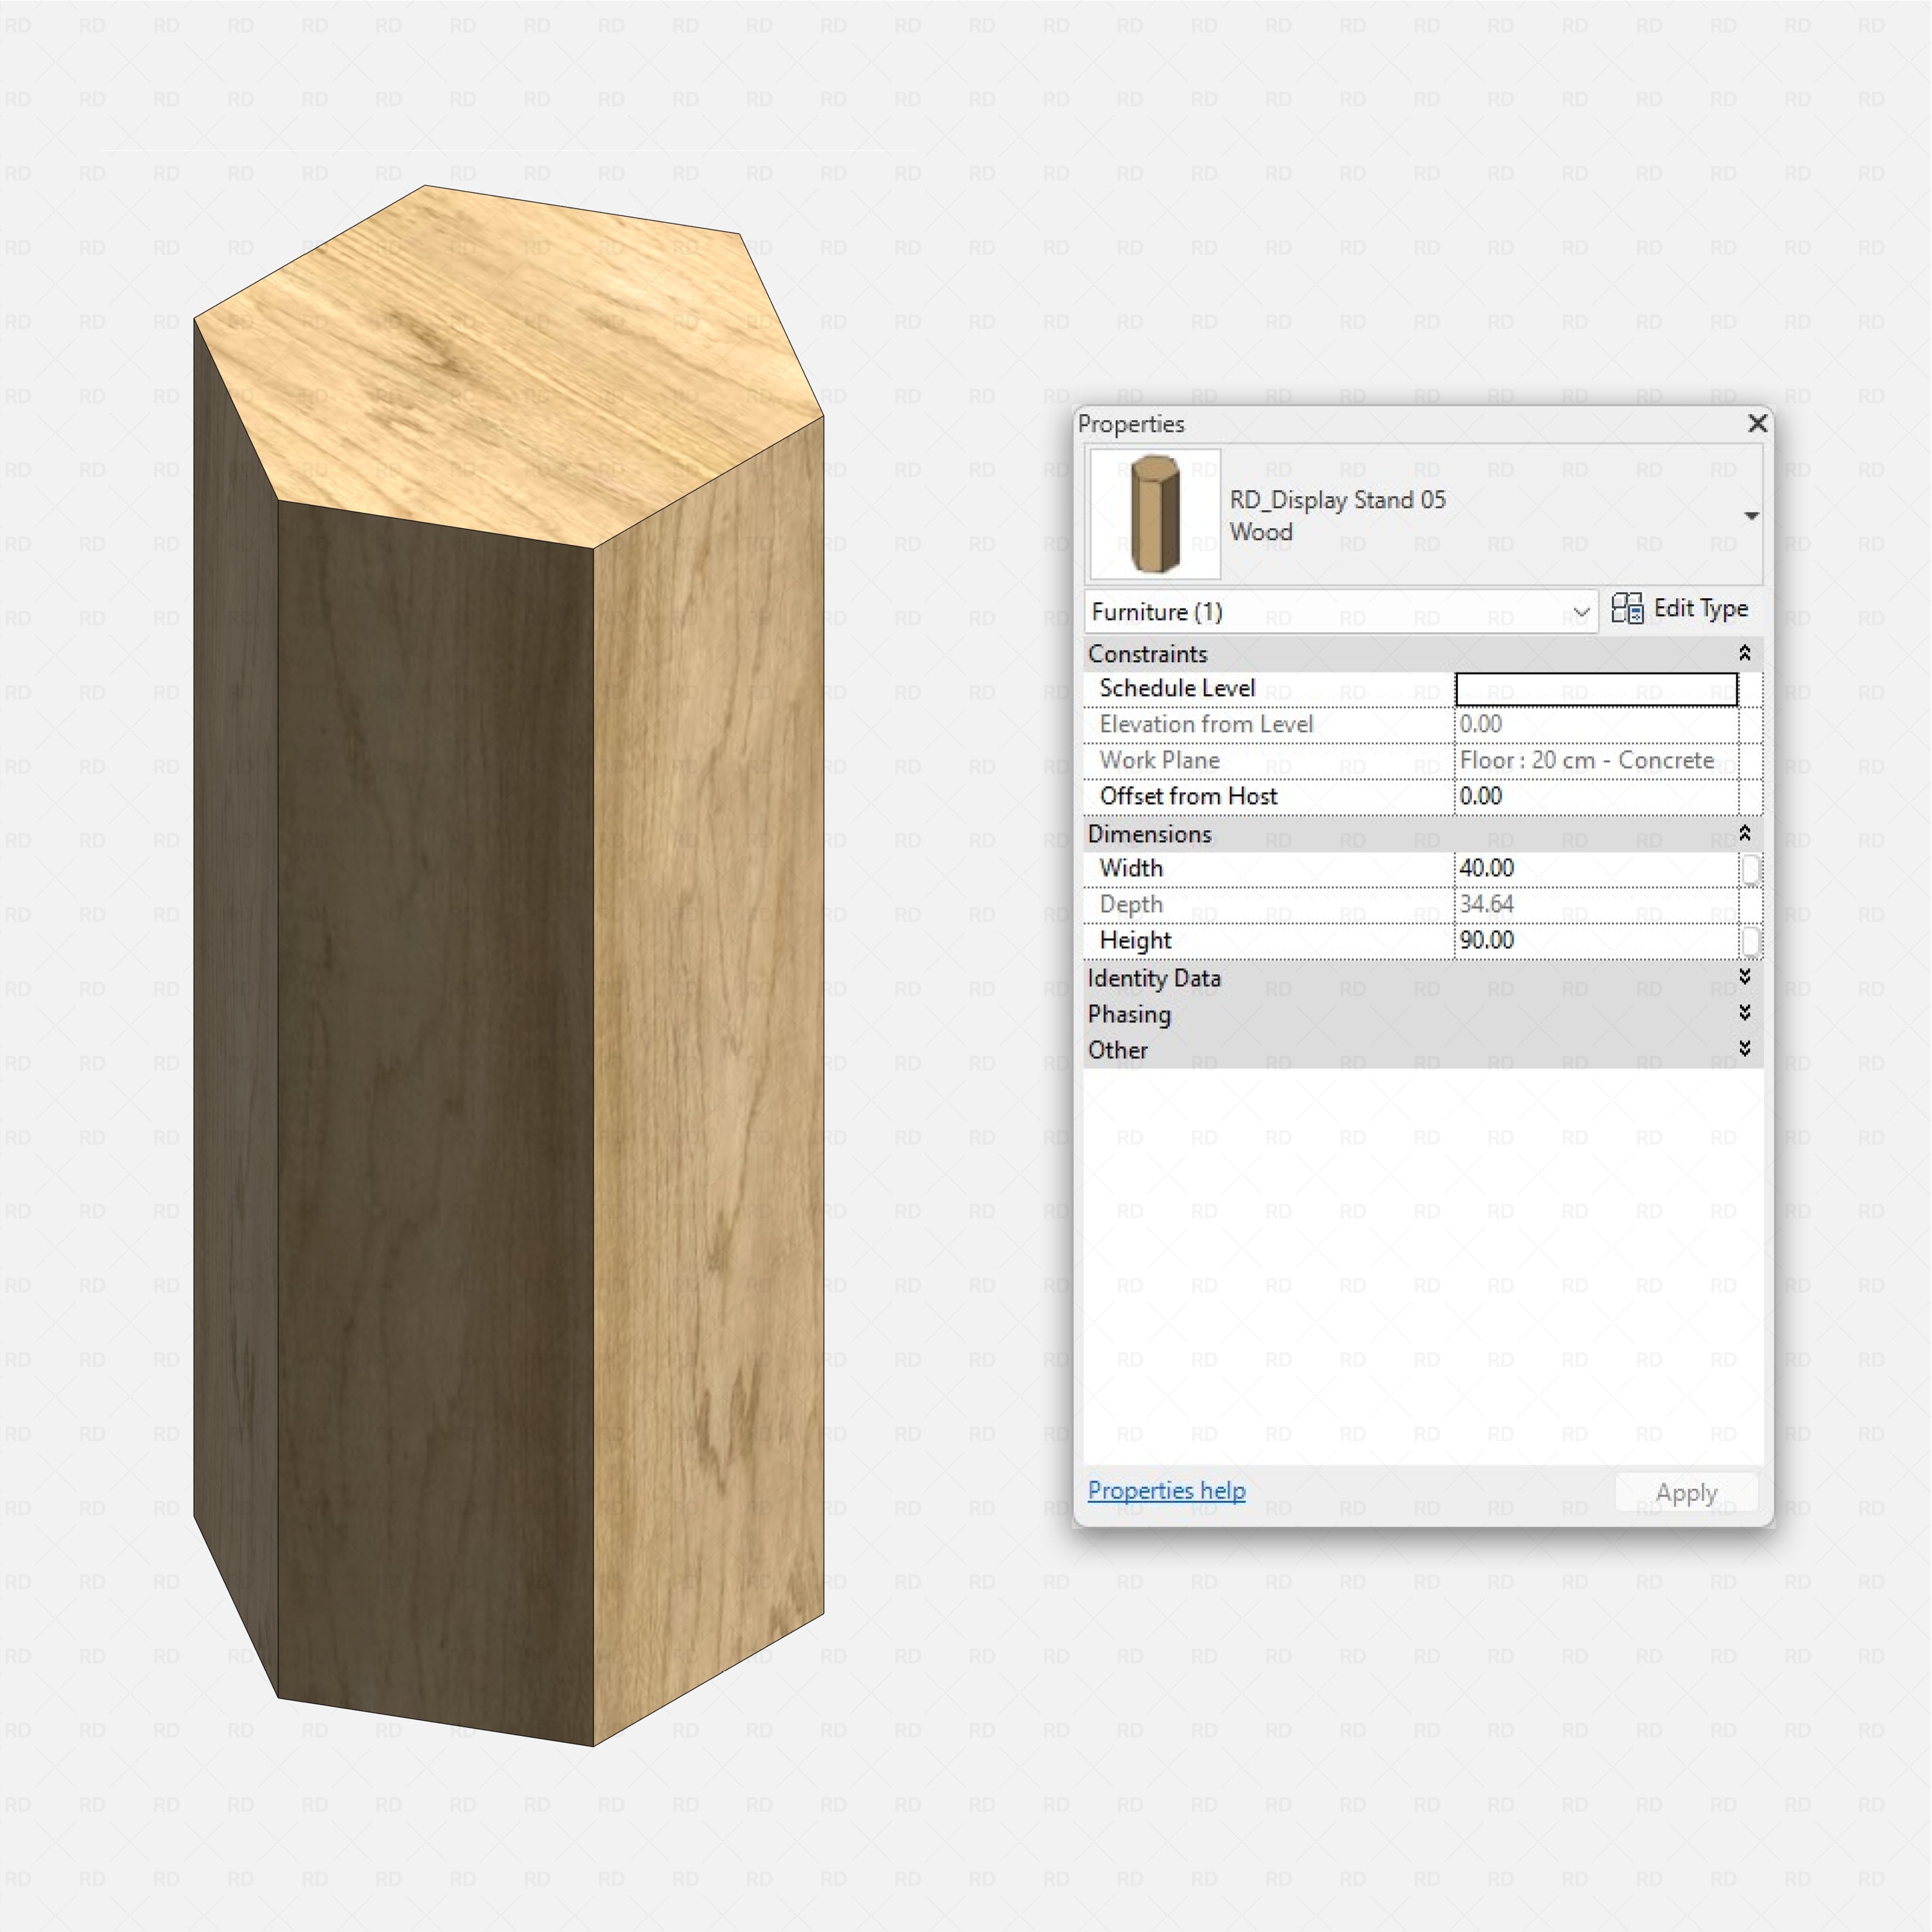The image size is (1932, 1932).
Task: Select the Elevation from Level label
Action: tap(1206, 724)
